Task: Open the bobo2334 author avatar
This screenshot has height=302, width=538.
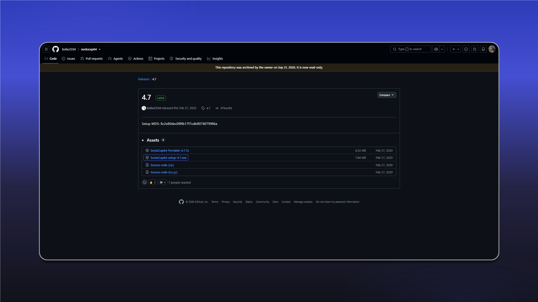Action: point(144,108)
